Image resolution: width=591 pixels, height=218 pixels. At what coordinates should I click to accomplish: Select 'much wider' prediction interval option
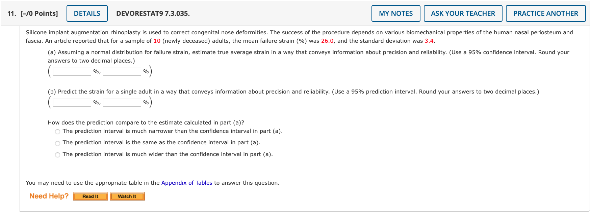click(58, 155)
